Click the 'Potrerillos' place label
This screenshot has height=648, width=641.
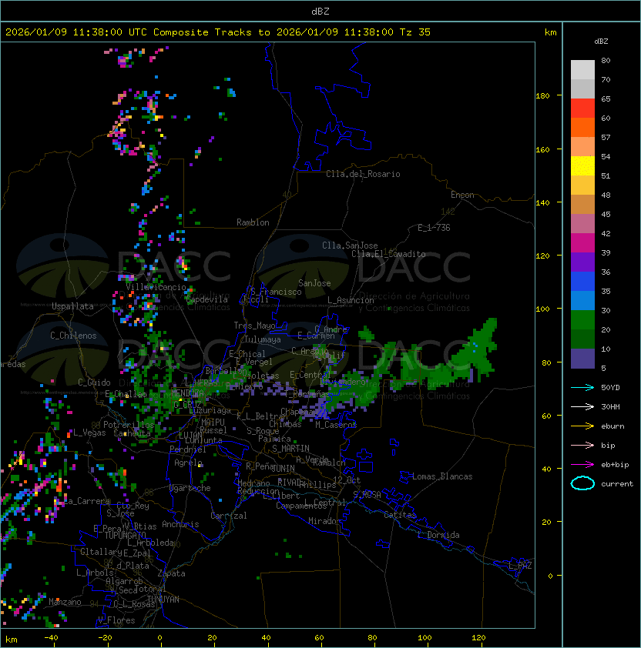click(129, 425)
